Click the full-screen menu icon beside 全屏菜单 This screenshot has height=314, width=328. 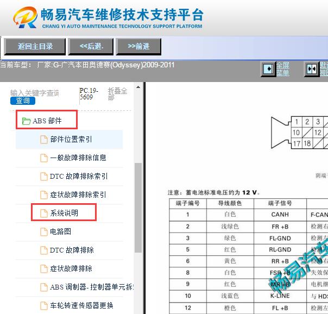[x=268, y=69]
